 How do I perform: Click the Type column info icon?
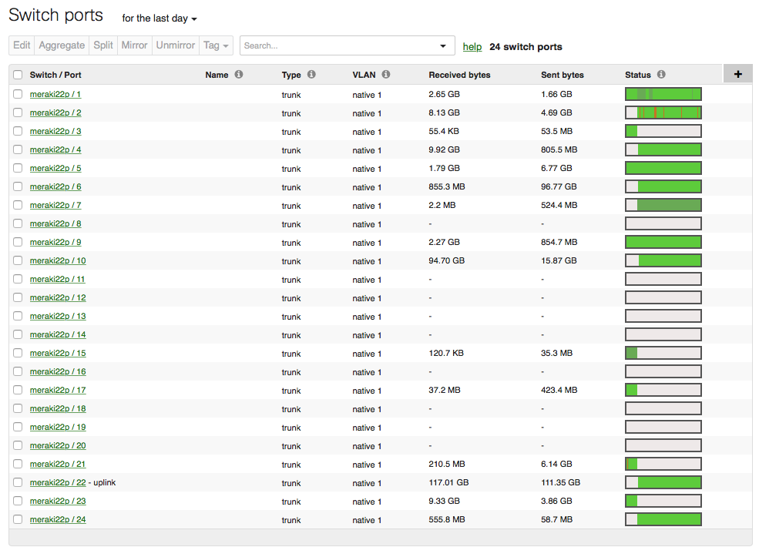click(x=312, y=75)
